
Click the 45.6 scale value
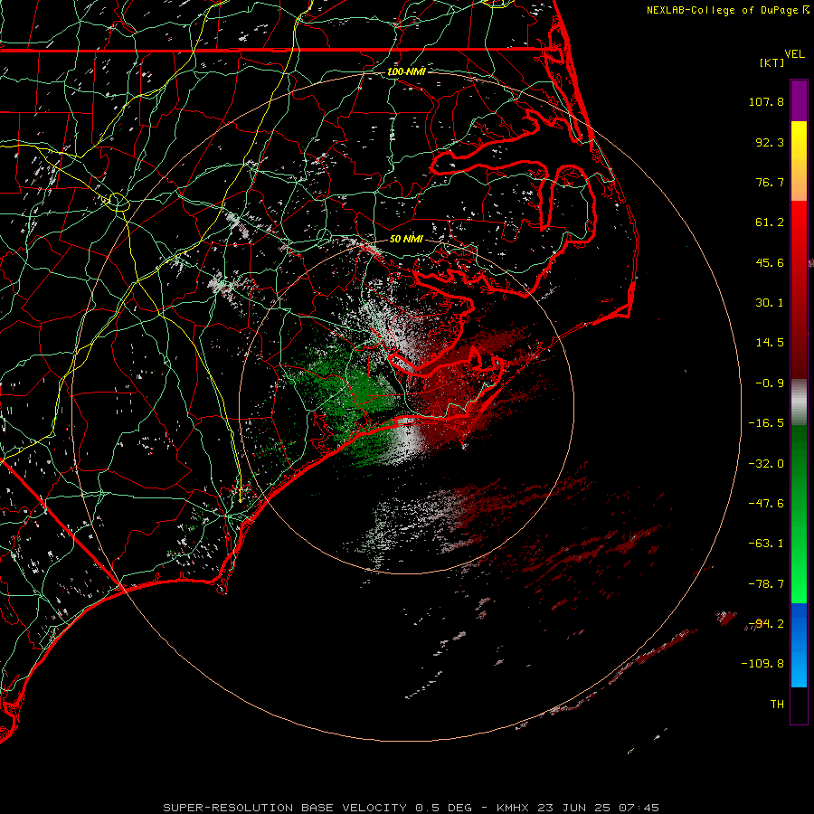(770, 262)
